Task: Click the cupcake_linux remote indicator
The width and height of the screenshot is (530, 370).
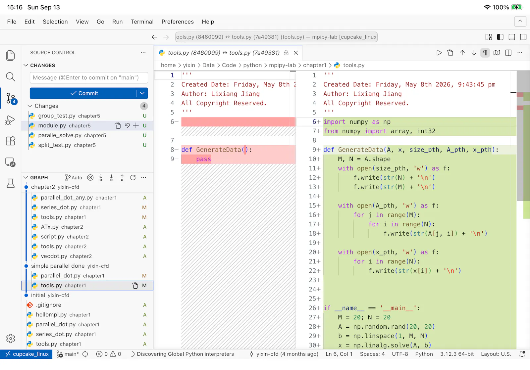Action: (x=26, y=354)
